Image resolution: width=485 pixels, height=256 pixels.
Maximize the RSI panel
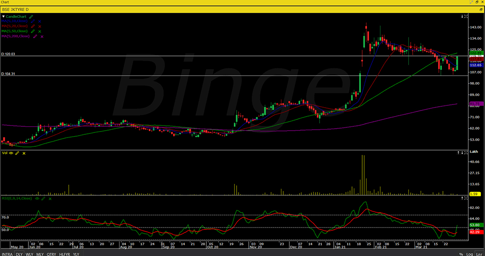click(x=466, y=198)
